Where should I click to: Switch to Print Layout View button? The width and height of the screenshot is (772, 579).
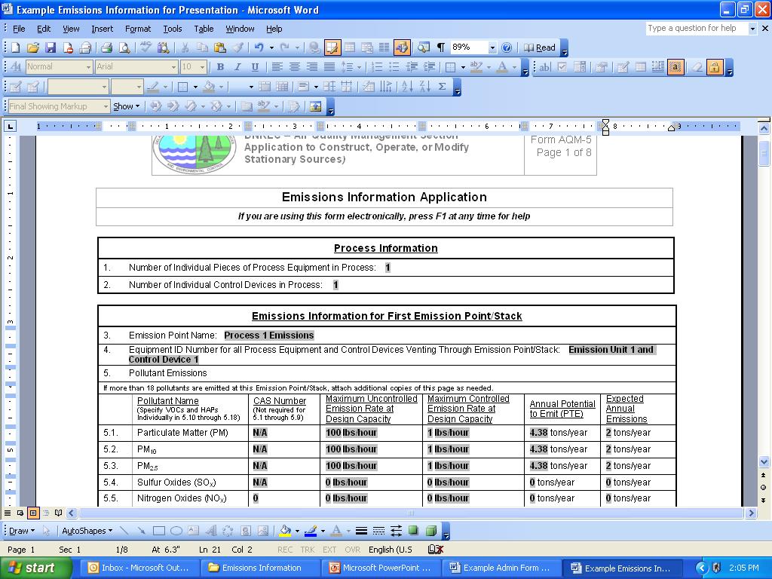tap(33, 513)
